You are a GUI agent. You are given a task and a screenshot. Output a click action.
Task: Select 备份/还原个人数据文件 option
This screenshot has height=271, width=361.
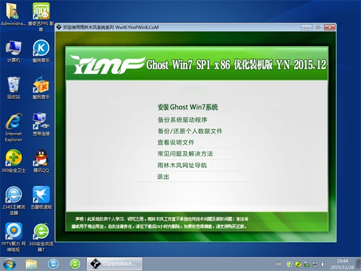(x=190, y=131)
